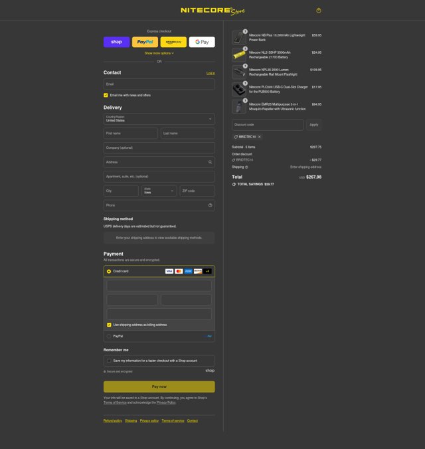Focus the card number field
This screenshot has width=425, height=449.
[159, 286]
